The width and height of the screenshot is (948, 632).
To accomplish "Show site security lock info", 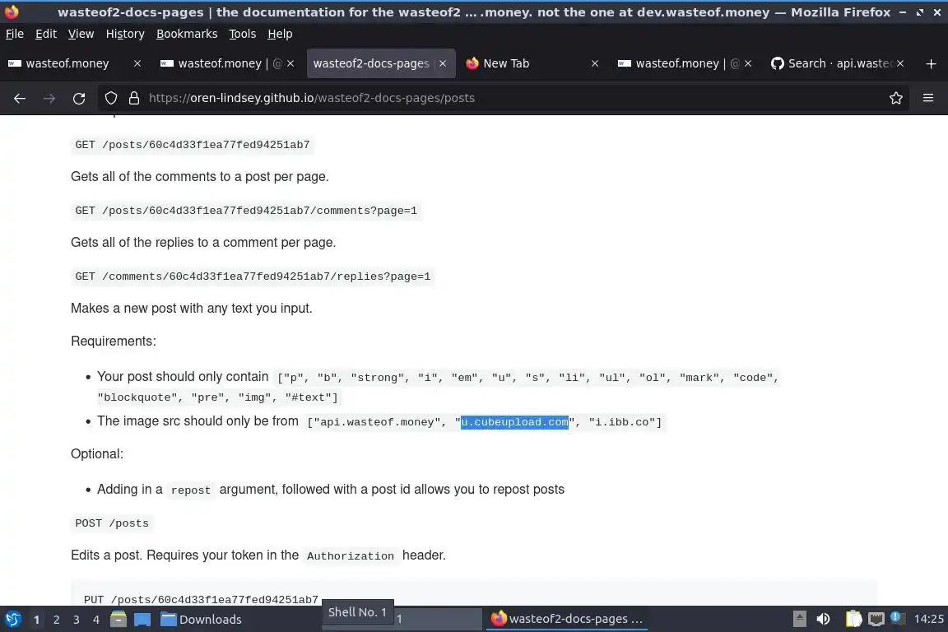I will pos(134,98).
